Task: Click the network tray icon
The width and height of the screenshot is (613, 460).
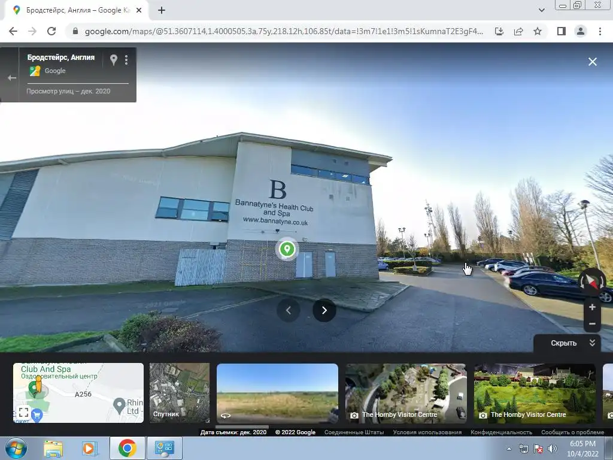Action: click(523, 449)
